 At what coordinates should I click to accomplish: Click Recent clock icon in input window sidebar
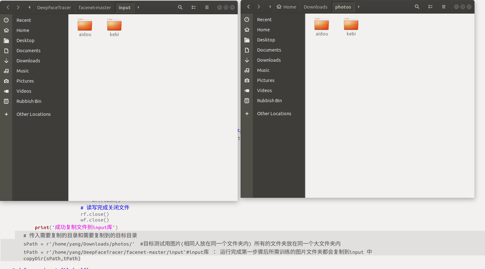6,20
